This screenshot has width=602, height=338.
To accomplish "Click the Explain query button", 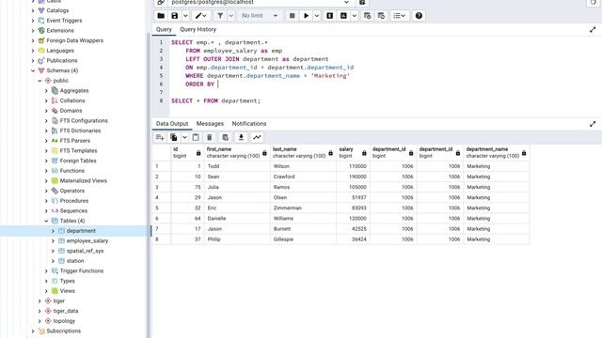I will tap(330, 16).
